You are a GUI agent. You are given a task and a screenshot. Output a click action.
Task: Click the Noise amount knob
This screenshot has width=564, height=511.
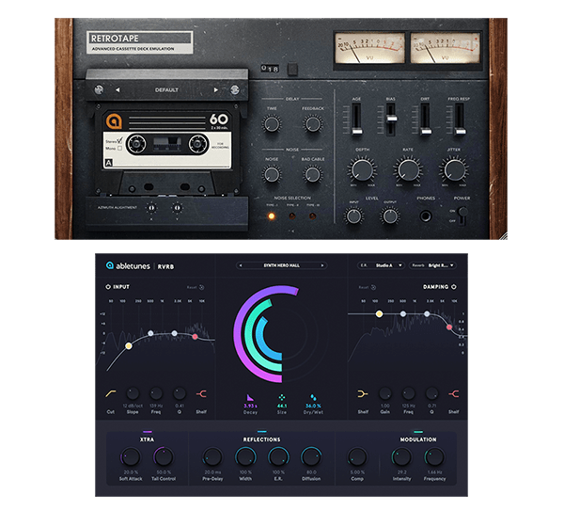[272, 175]
